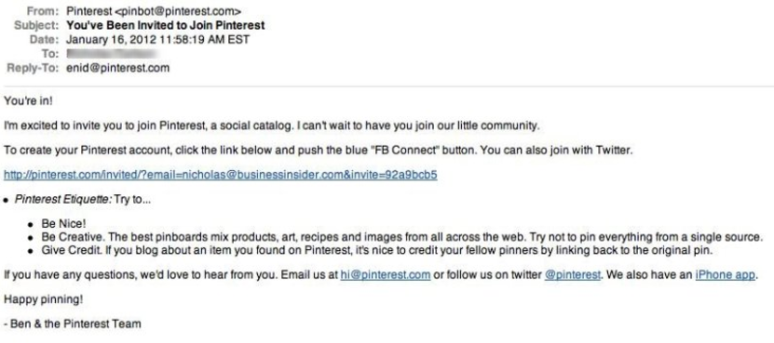Follow the iPhone app link
774x343 pixels.
click(x=726, y=275)
